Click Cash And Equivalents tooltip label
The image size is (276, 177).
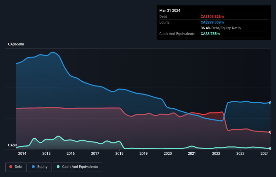(177, 34)
